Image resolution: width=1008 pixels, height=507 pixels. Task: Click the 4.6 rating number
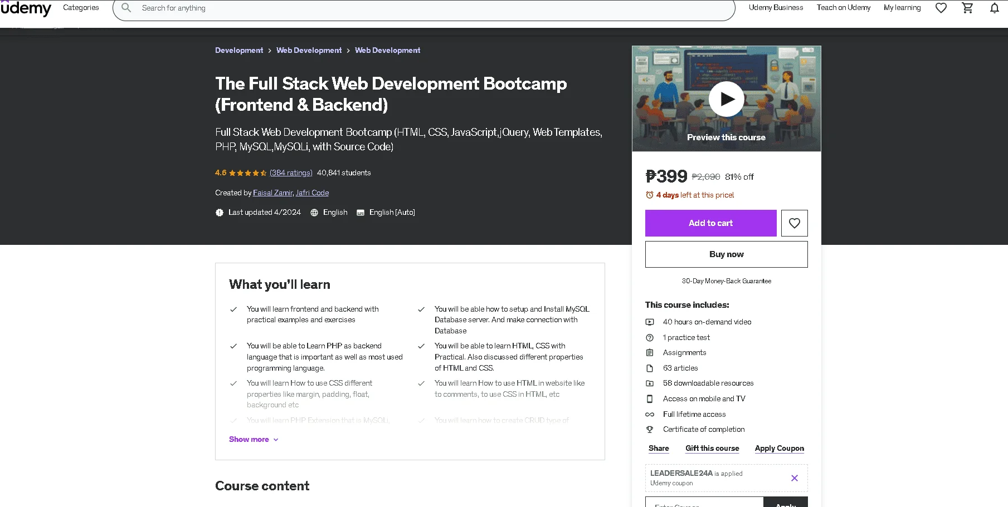click(221, 173)
